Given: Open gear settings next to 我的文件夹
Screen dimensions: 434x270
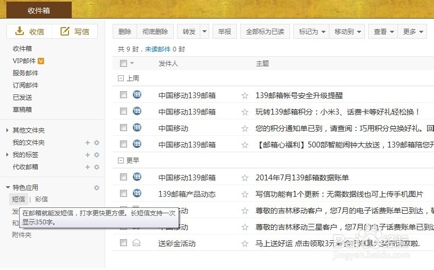Looking at the screenshot, I should [x=97, y=143].
